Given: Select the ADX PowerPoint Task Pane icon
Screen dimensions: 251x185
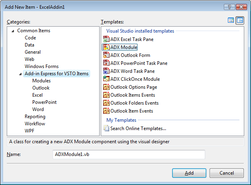Looking at the screenshot, I should pos(106,63).
